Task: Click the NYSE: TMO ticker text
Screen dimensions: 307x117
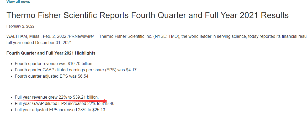Action: point(165,36)
